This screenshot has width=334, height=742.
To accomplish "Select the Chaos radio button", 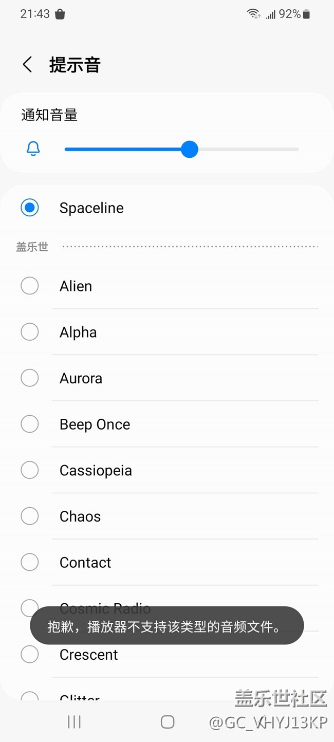I will pyautogui.click(x=30, y=516).
